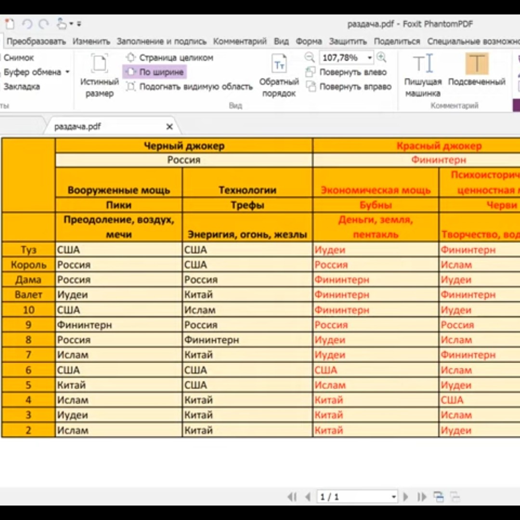The height and width of the screenshot is (520, 520).
Task: Click the Черный джокер header cell
Action: tap(184, 146)
